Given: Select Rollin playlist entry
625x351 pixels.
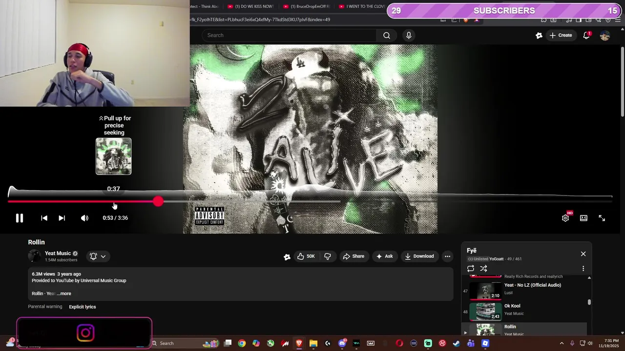Looking at the screenshot, I should pyautogui.click(x=525, y=330).
